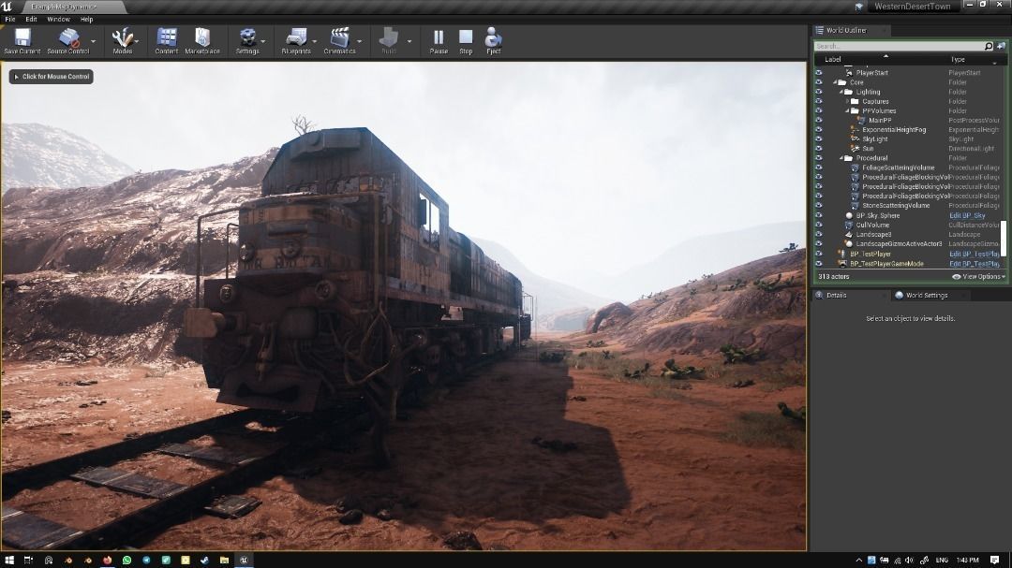Open the Settings toolbar icon
The width and height of the screenshot is (1012, 568).
[x=247, y=40]
